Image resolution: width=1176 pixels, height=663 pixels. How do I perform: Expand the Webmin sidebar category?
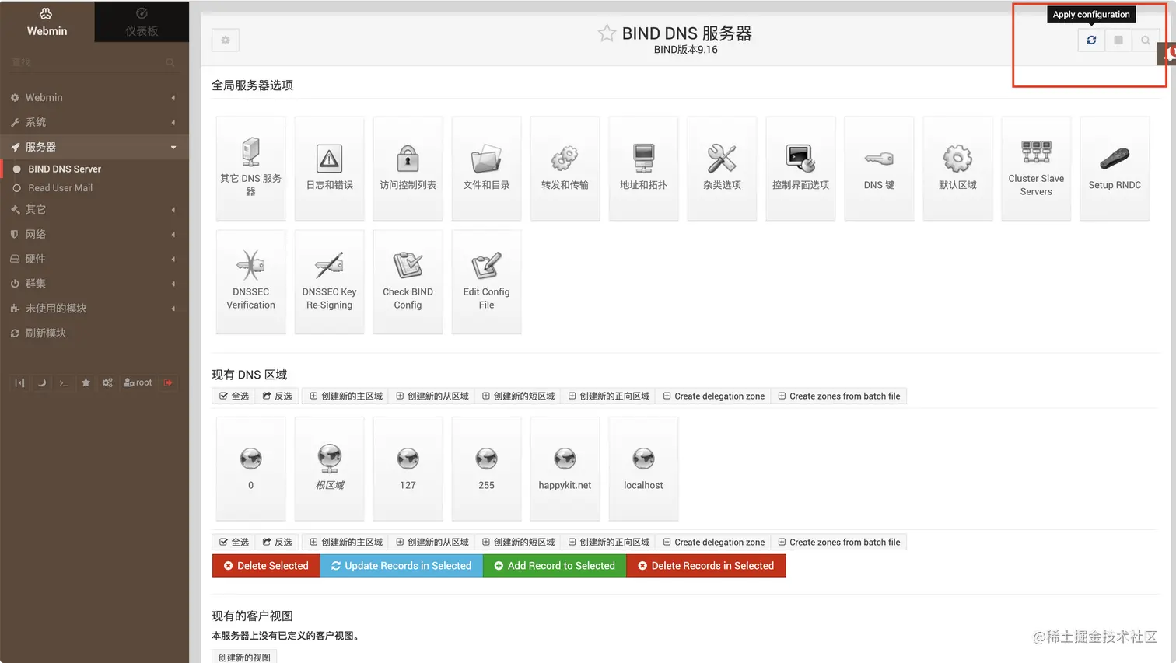pyautogui.click(x=94, y=97)
